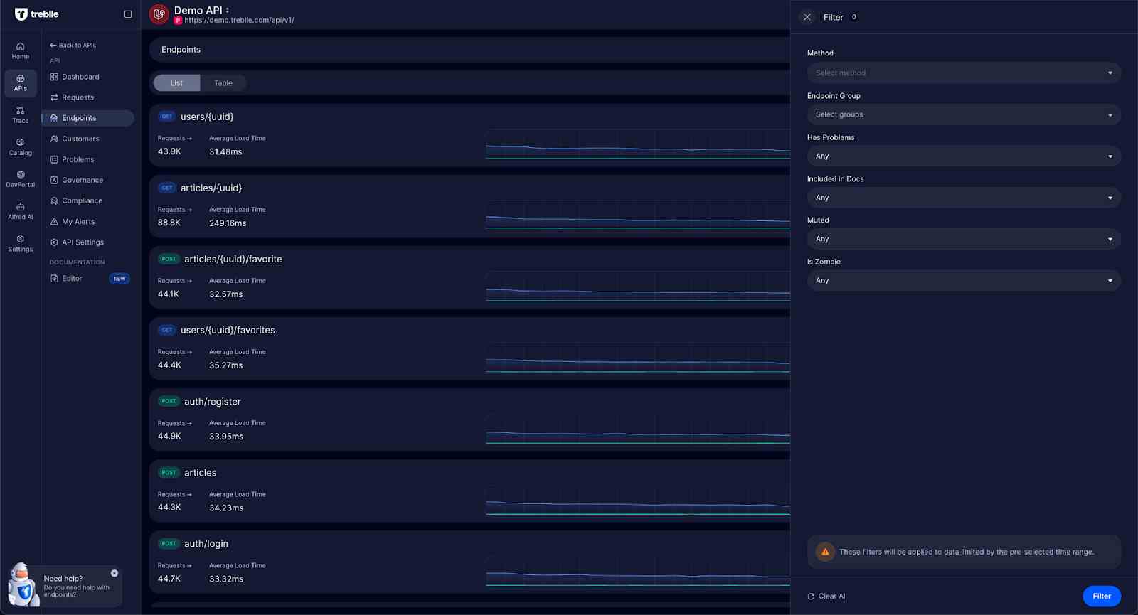Open the Select groups dropdown

[x=964, y=114]
